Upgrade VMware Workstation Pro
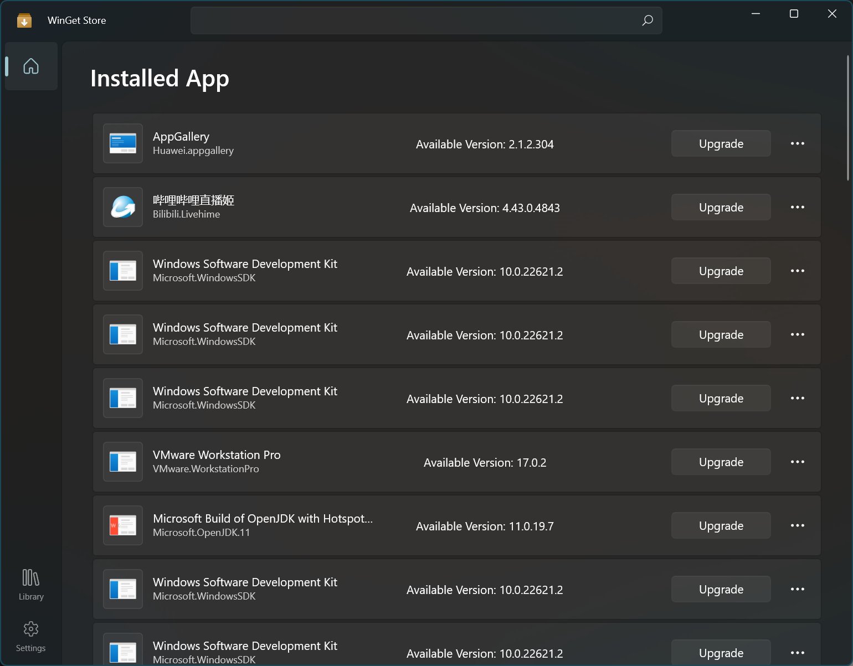 coord(721,462)
